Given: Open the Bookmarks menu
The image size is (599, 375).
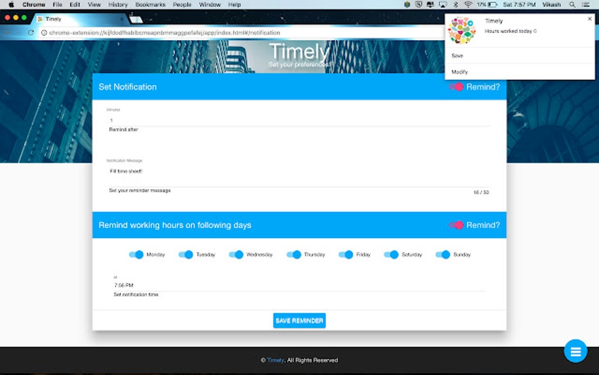Looking at the screenshot, I should coord(150,4).
